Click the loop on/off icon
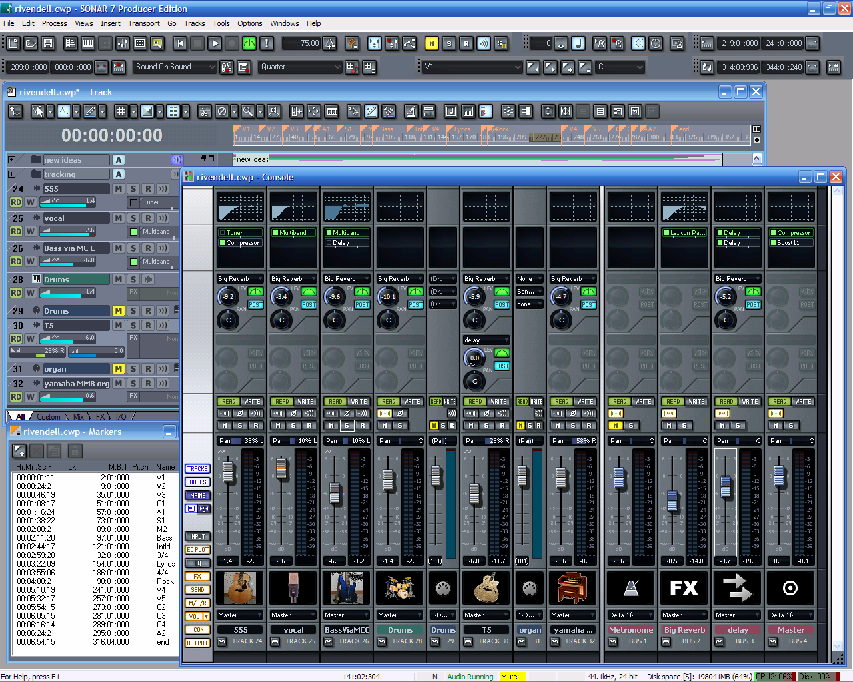853x682 pixels. coord(707,67)
